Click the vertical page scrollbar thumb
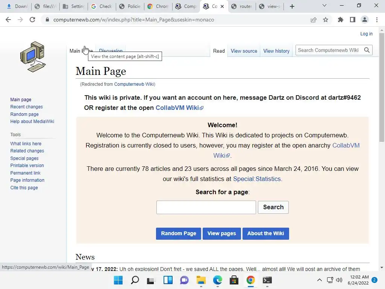385x289 pixels. click(382, 87)
